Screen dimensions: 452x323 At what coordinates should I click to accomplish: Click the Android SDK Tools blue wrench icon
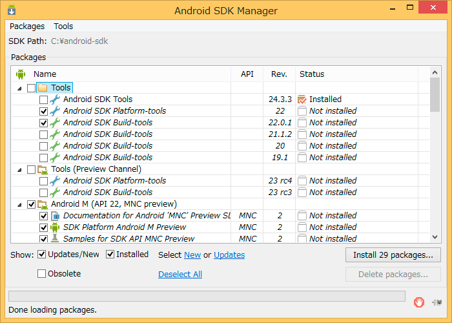point(55,99)
